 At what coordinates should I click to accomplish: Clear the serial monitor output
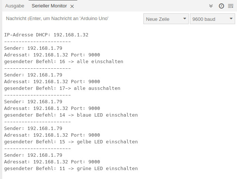pos(231,6)
